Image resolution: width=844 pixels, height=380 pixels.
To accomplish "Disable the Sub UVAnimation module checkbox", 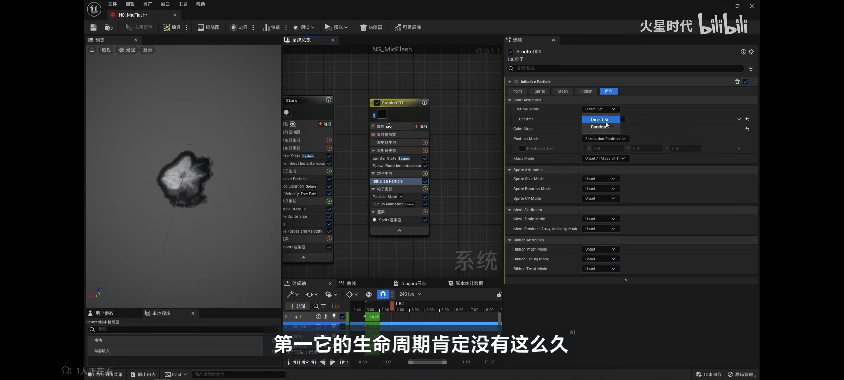I will click(425, 204).
